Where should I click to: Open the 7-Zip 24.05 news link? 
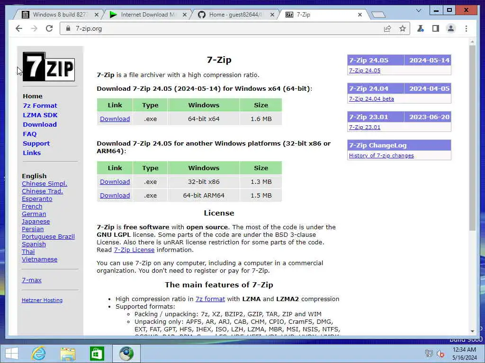365,70
